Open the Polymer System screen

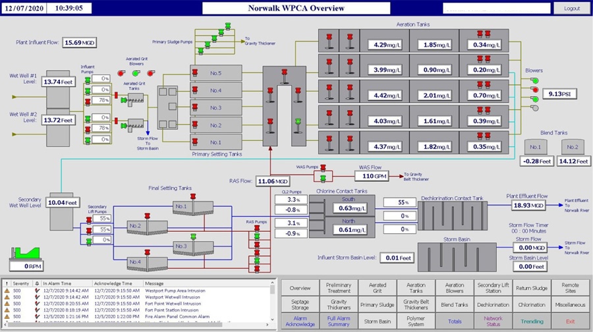pyautogui.click(x=416, y=321)
